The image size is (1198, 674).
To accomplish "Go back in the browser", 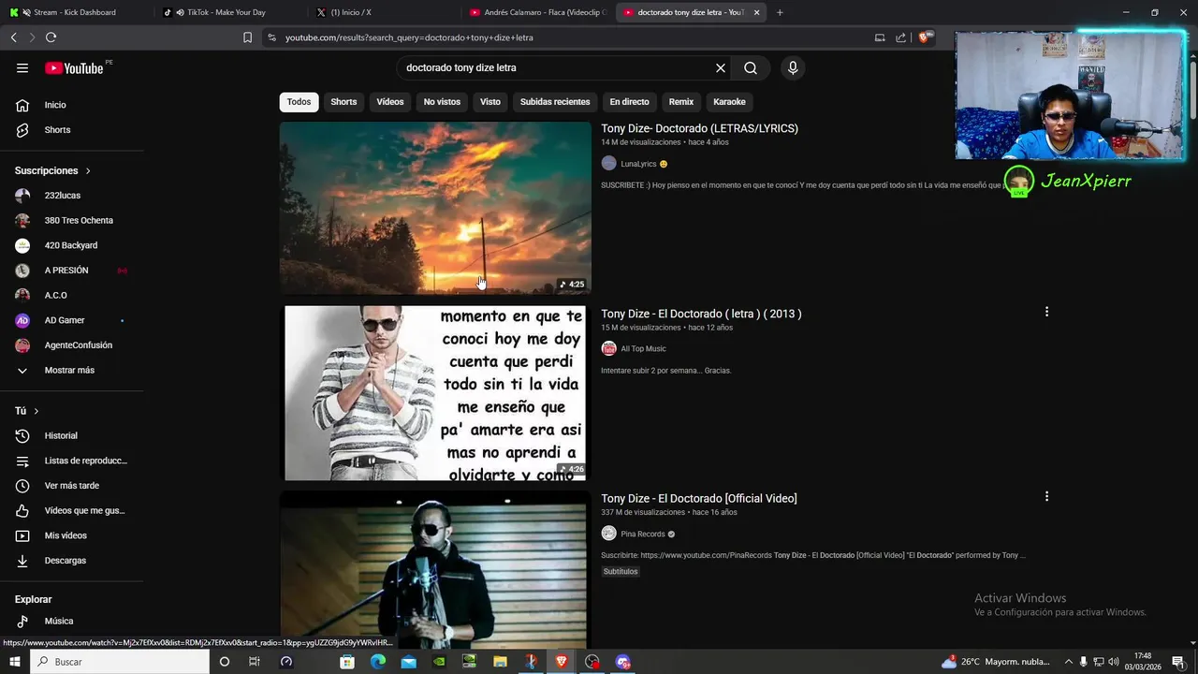I will [13, 37].
